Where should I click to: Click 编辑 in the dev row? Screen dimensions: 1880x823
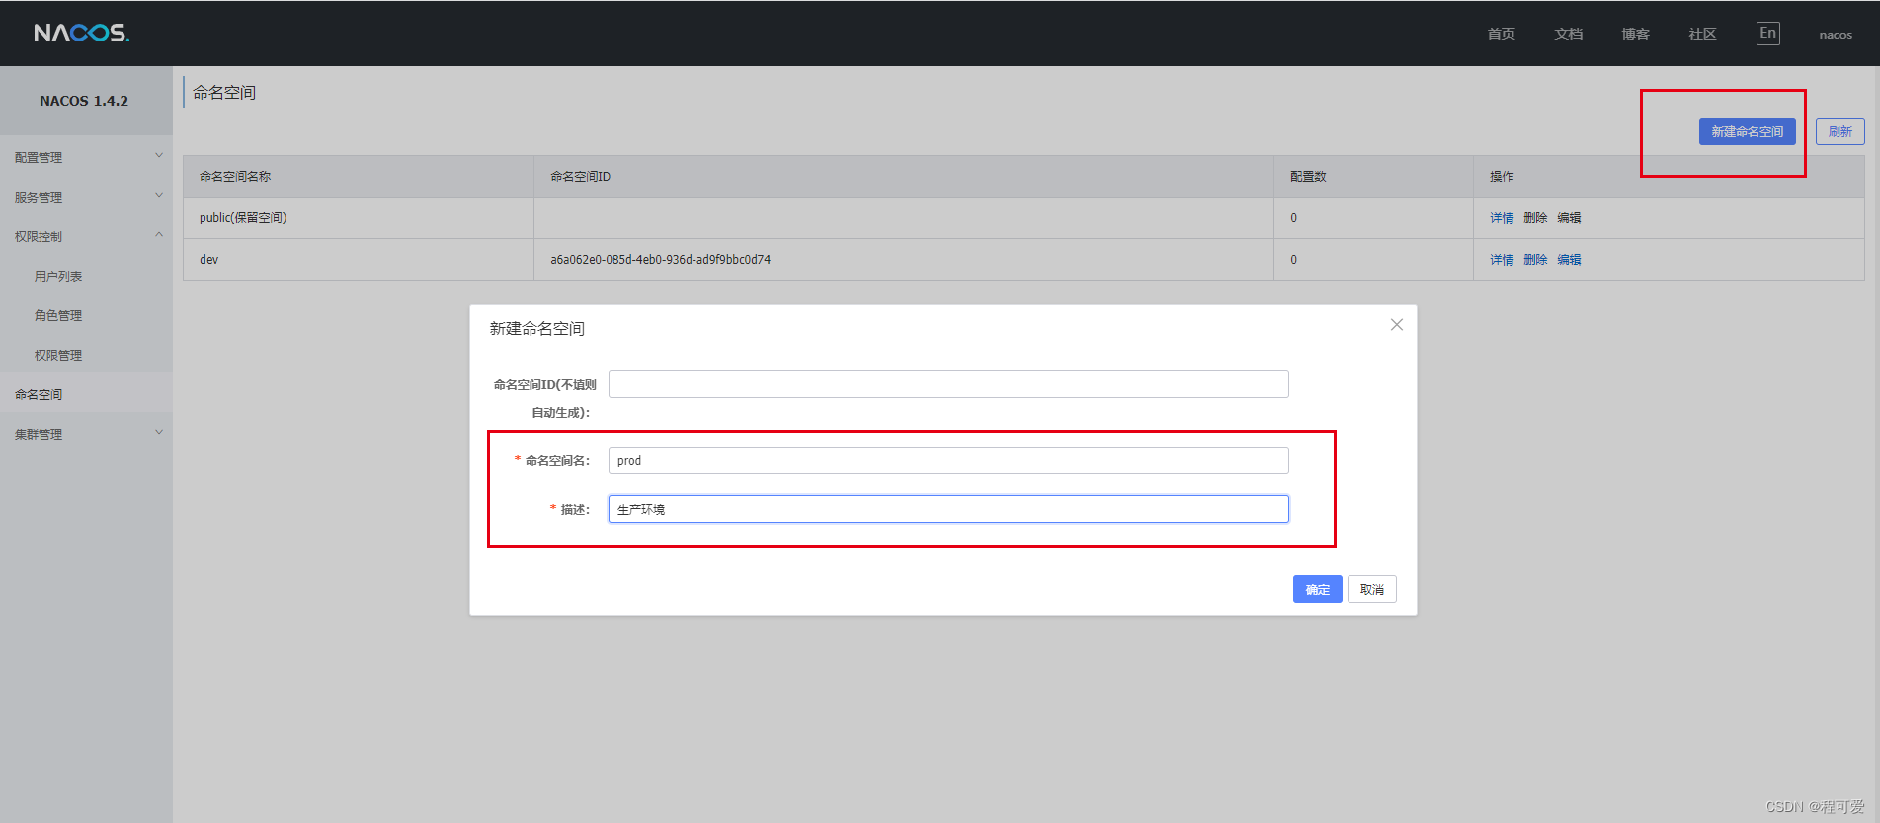click(x=1569, y=260)
